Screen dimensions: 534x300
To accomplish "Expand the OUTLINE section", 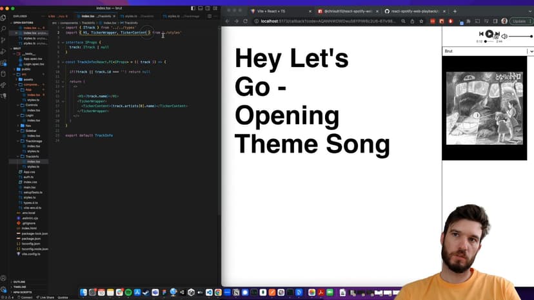I will pyautogui.click(x=19, y=281).
